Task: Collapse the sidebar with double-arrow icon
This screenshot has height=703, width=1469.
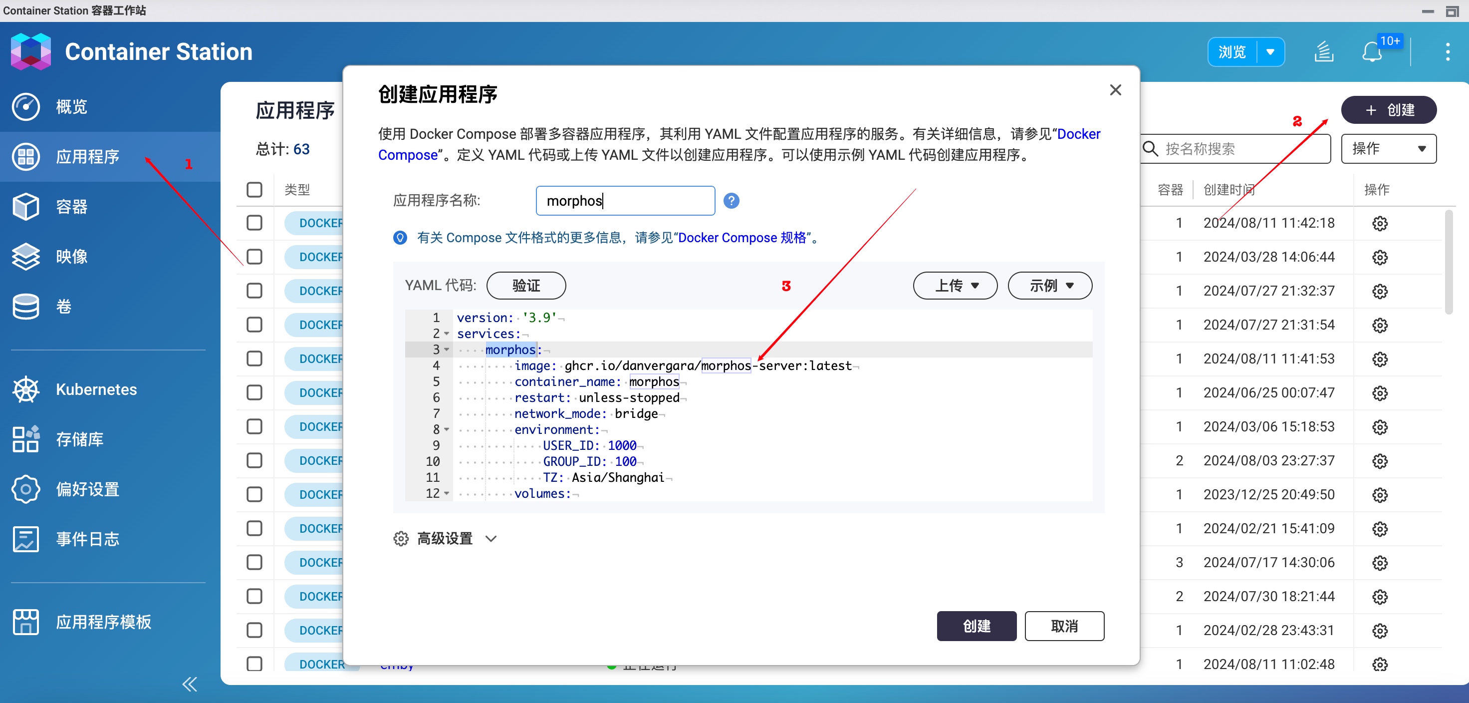Action: [190, 683]
